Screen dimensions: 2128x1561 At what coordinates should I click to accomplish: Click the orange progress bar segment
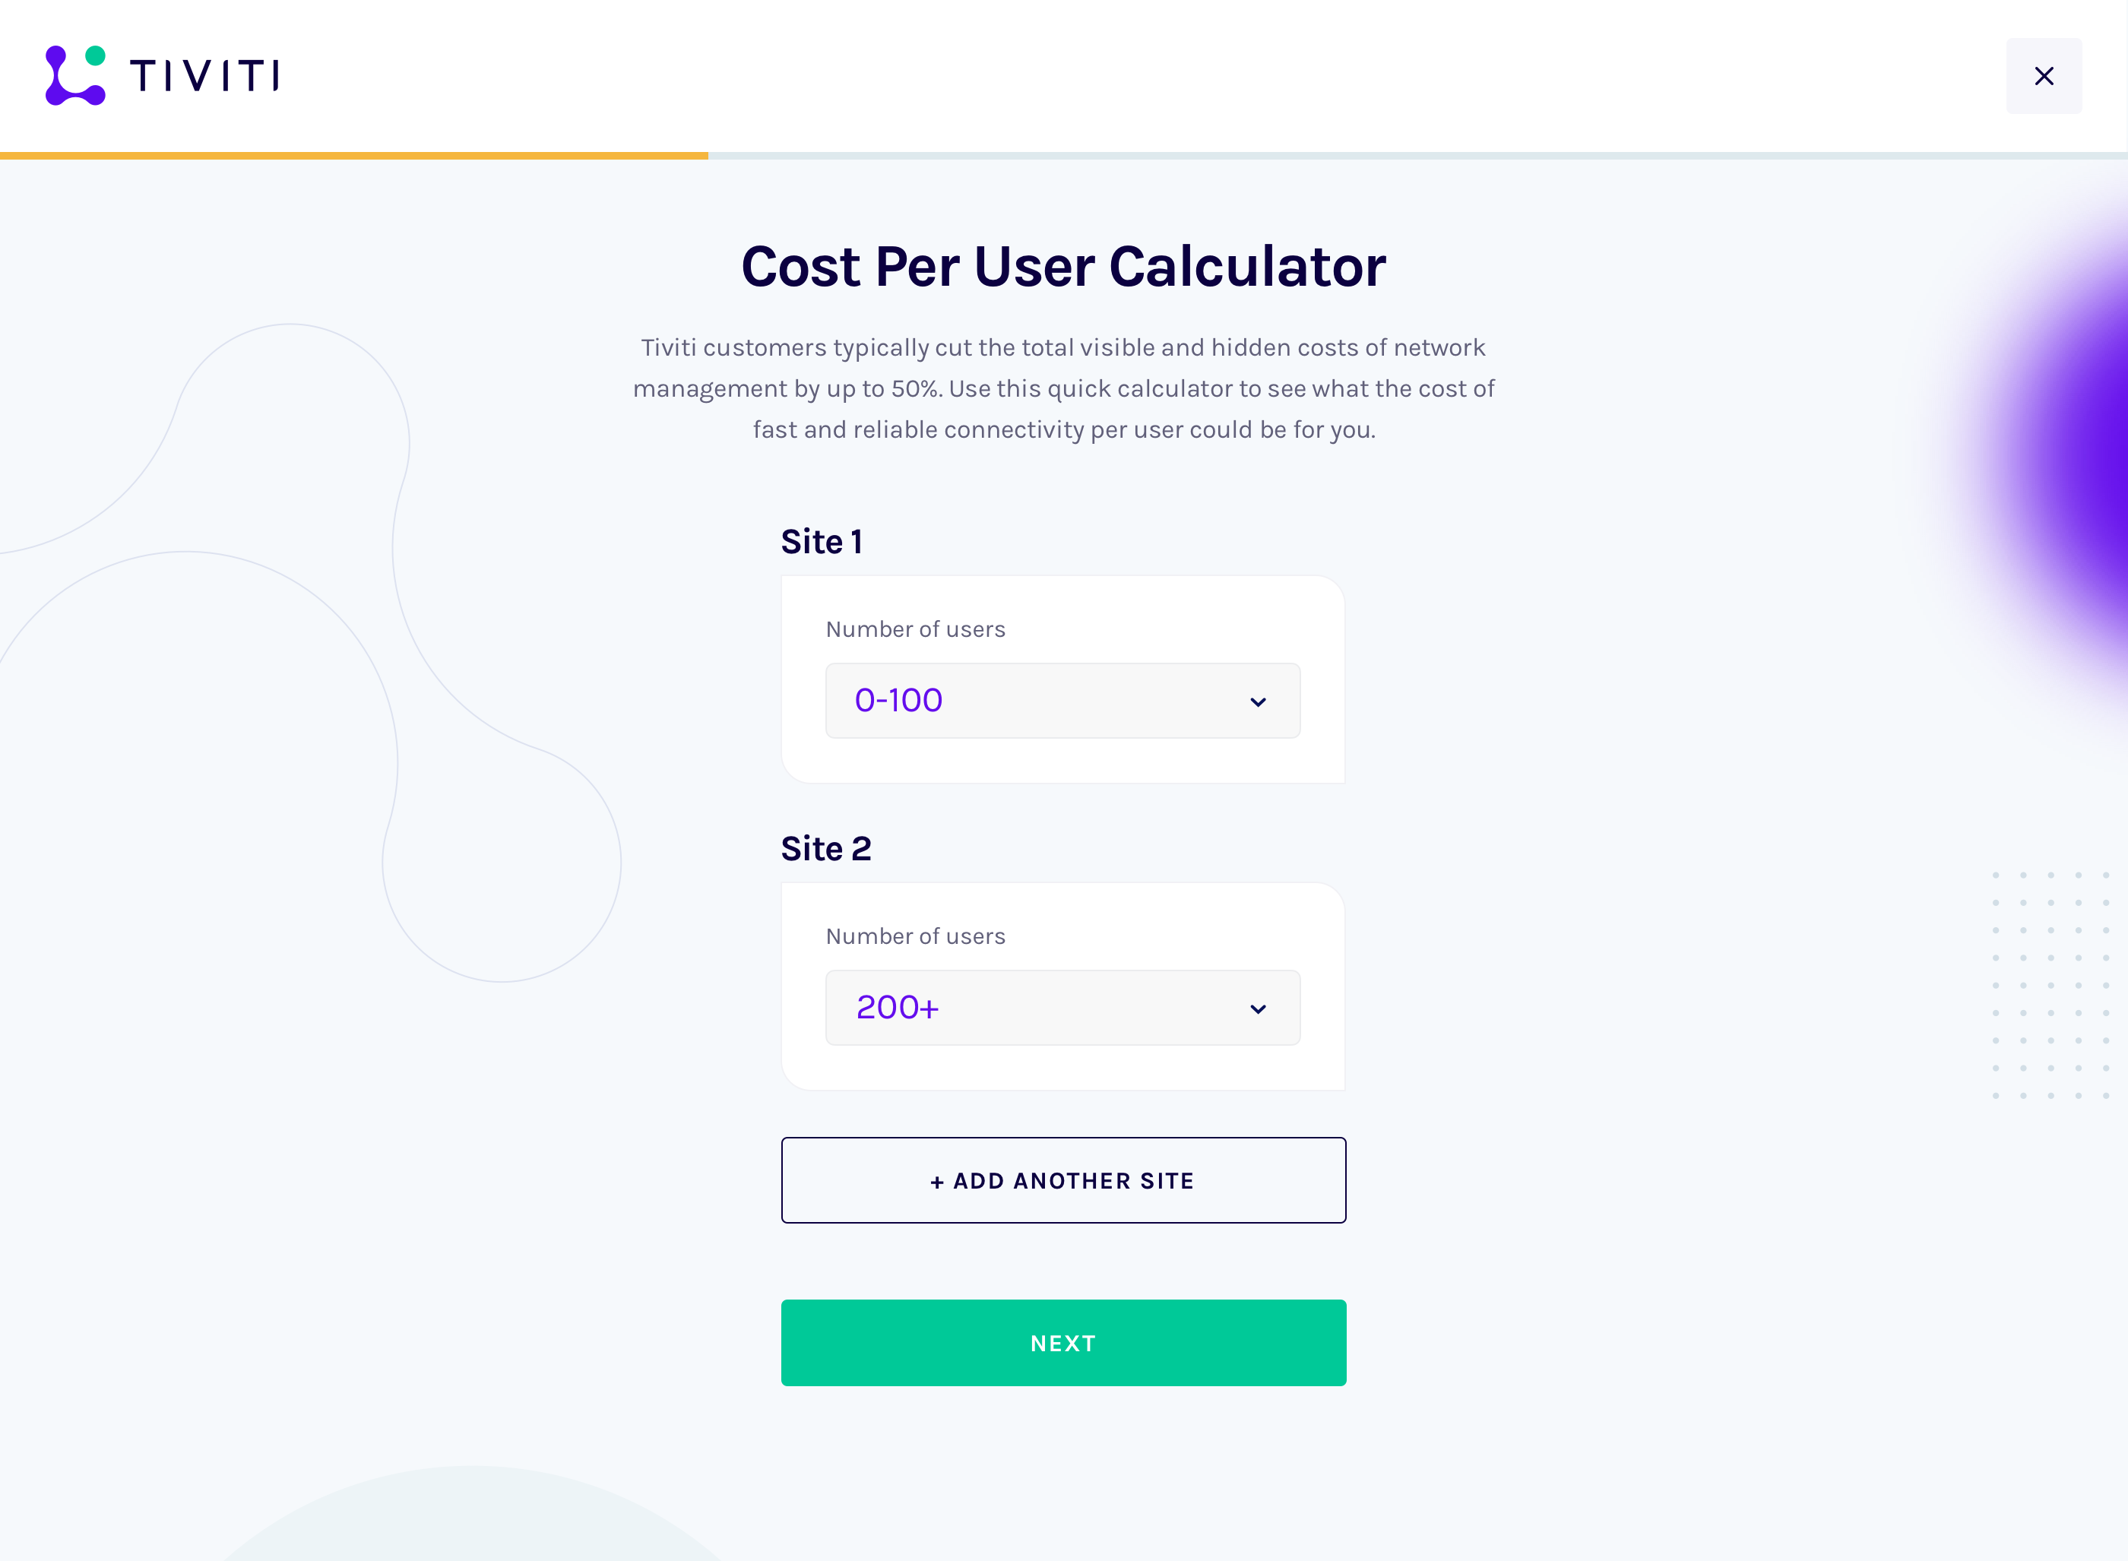353,154
